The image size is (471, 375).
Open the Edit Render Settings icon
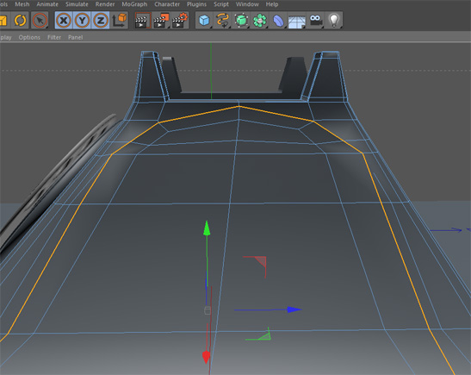pos(180,21)
